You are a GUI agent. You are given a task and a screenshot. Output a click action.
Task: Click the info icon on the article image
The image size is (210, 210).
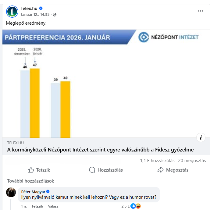[201, 137]
